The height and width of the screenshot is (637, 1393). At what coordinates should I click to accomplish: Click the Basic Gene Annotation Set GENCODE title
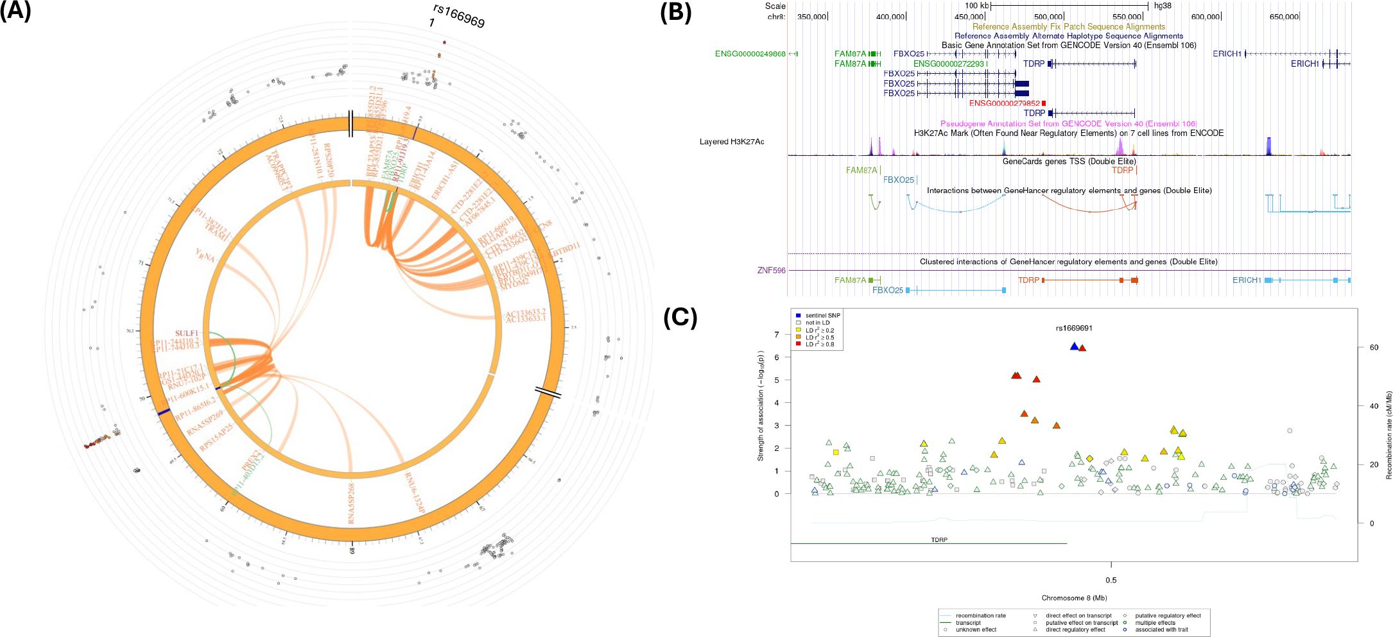[1069, 45]
